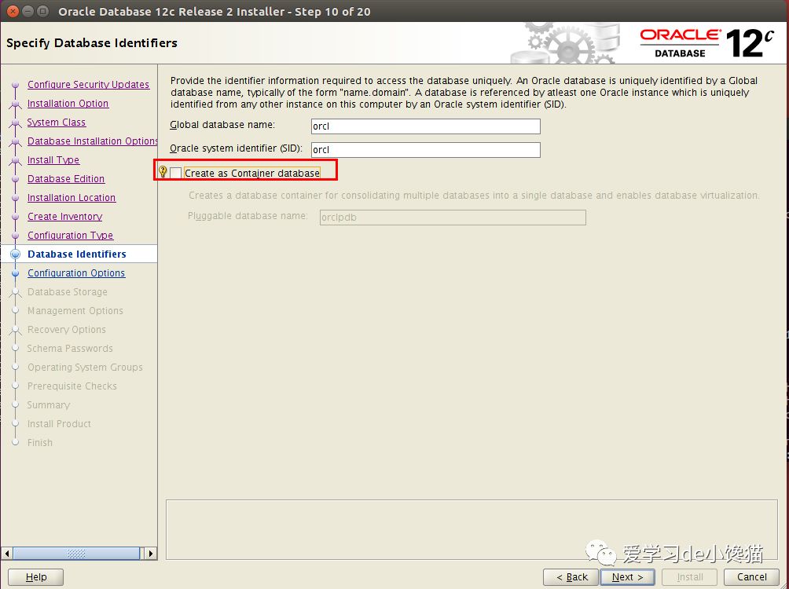
Task: Click the Help button
Action: click(x=35, y=577)
